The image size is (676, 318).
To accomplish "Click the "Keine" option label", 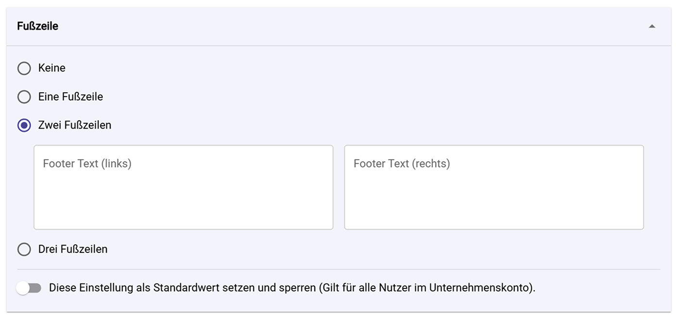I will click(51, 68).
